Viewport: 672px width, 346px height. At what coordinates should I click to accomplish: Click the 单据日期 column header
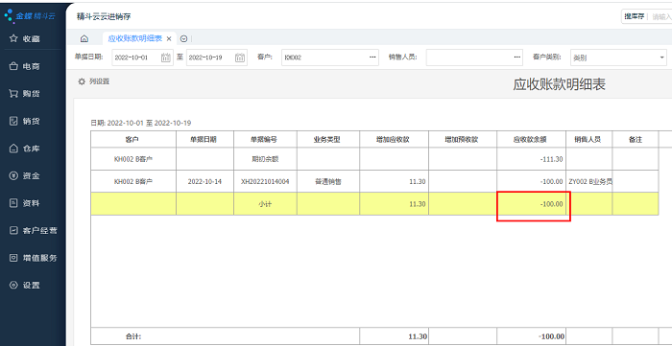(x=204, y=139)
